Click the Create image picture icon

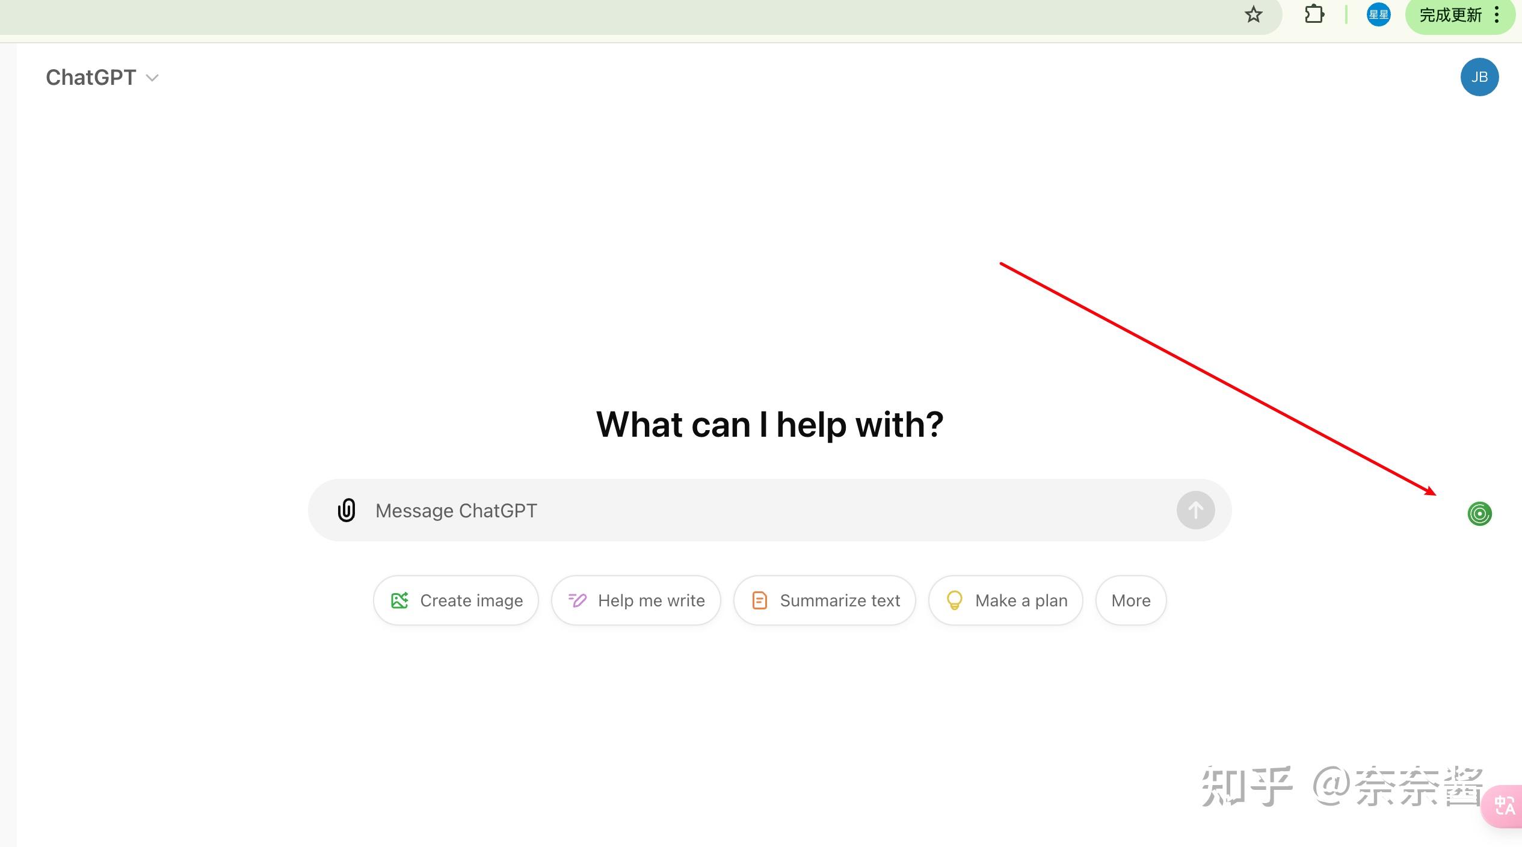click(399, 600)
